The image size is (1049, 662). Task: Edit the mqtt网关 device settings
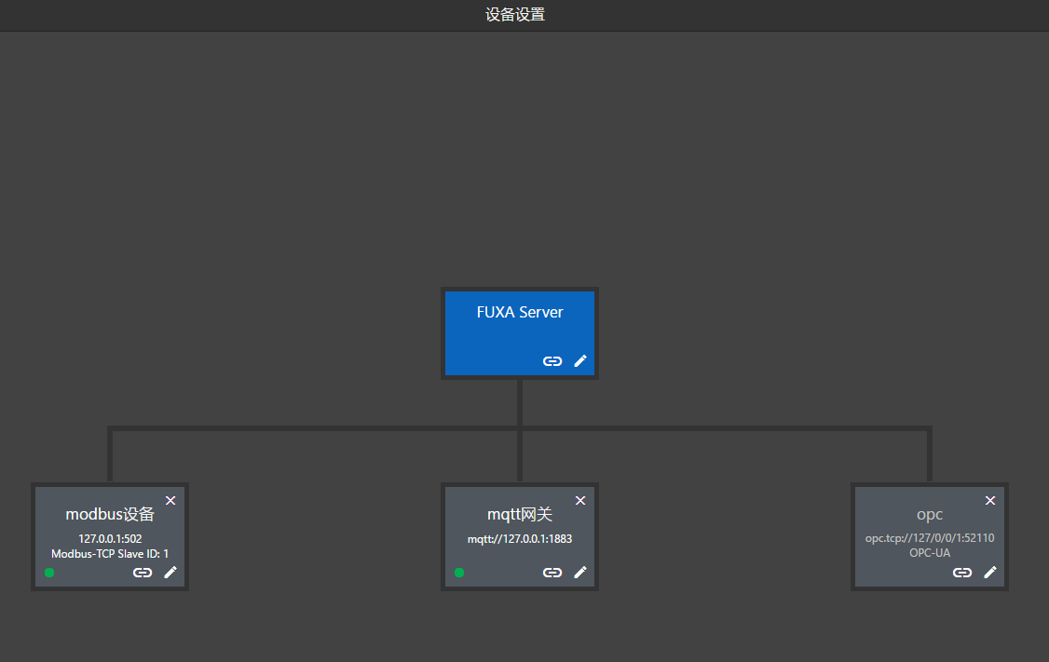pos(580,573)
